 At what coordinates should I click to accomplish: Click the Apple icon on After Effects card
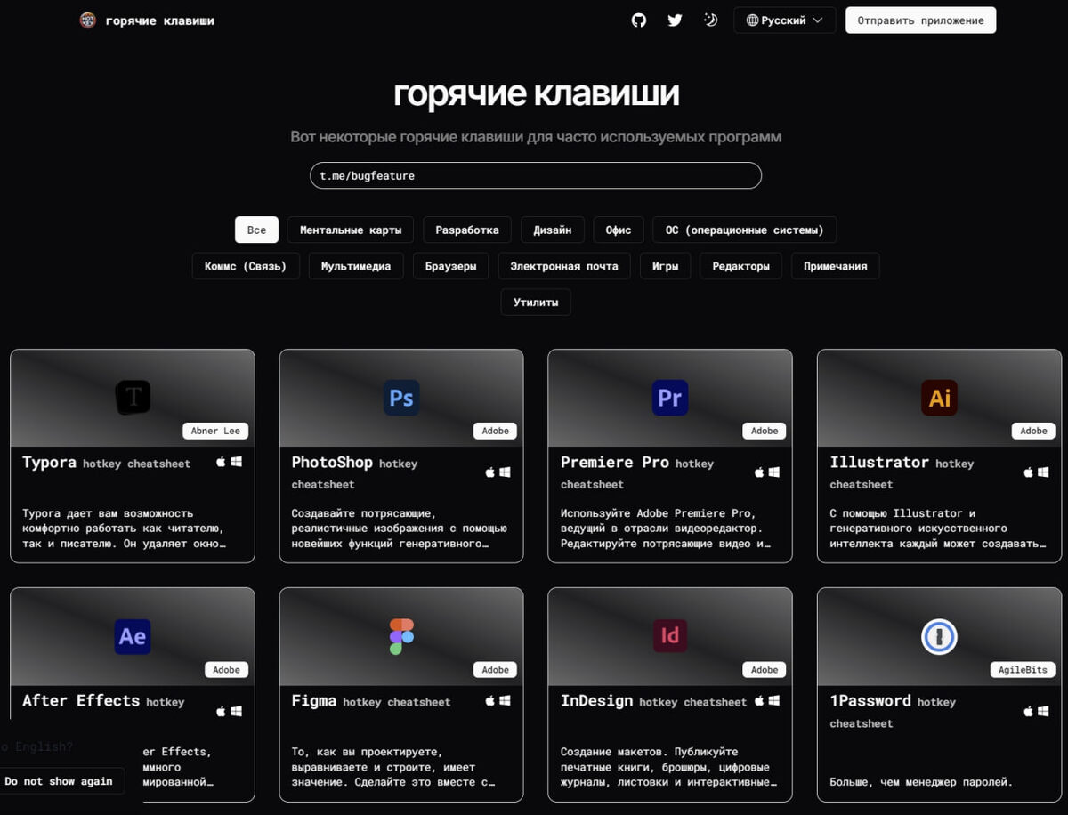coord(222,711)
